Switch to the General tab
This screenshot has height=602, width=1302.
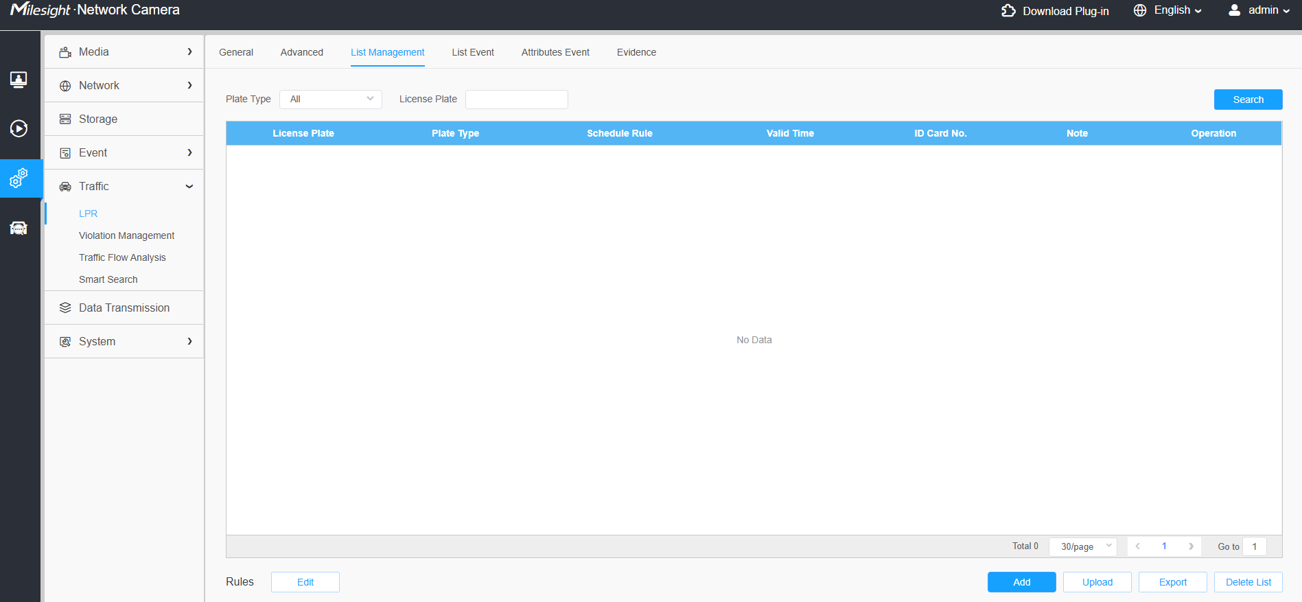[x=236, y=52]
